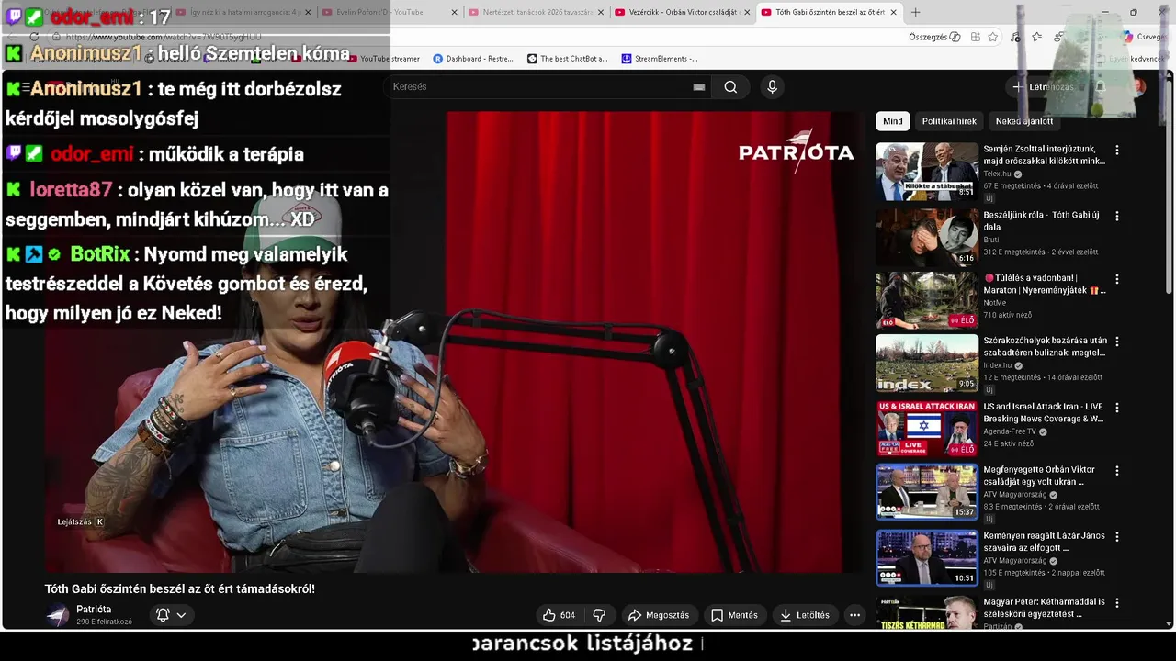Open the Patrióta channel name link
This screenshot has width=1176, height=661.
point(94,610)
